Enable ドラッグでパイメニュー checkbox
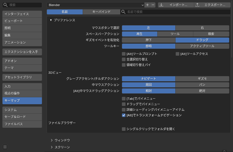The height and width of the screenshot is (152, 233). pos(124,104)
